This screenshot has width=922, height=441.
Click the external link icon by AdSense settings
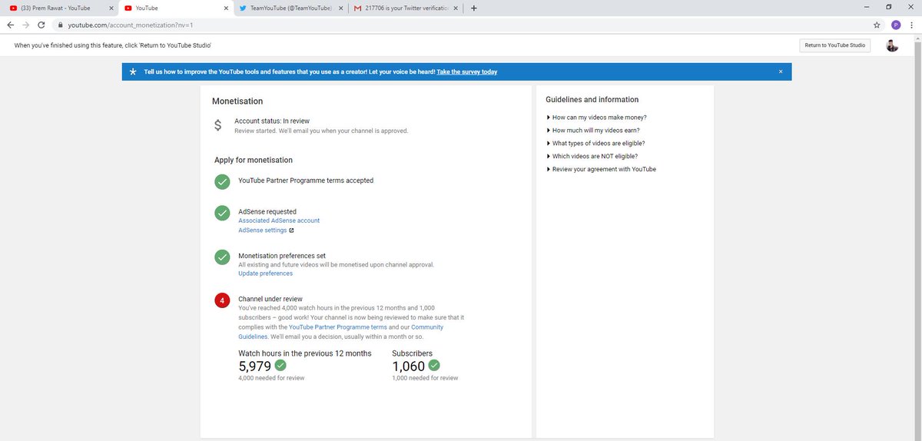pos(291,230)
